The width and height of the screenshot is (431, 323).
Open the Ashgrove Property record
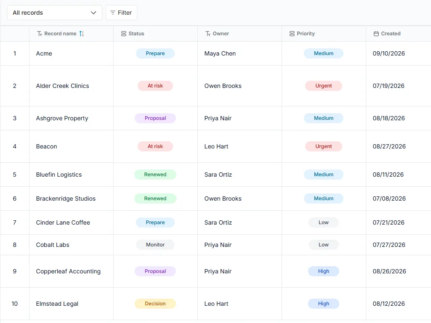[x=62, y=118]
